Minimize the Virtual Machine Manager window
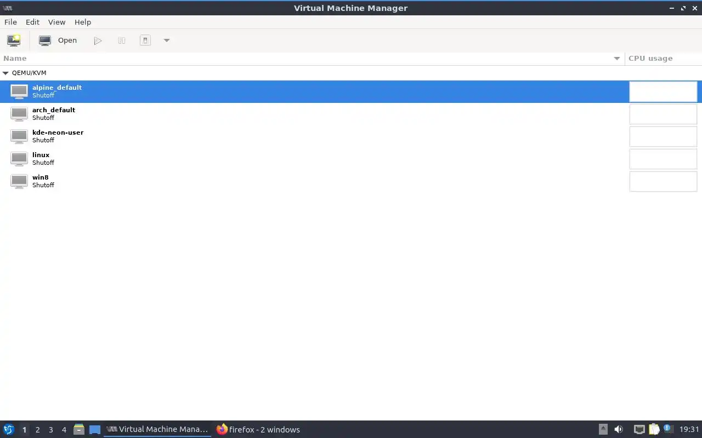Image resolution: width=702 pixels, height=438 pixels. (x=672, y=8)
